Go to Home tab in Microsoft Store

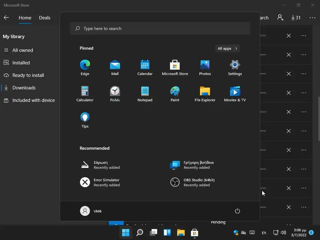(25, 18)
